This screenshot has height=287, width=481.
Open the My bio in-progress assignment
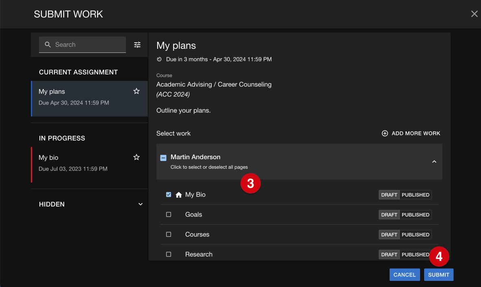pyautogui.click(x=89, y=165)
